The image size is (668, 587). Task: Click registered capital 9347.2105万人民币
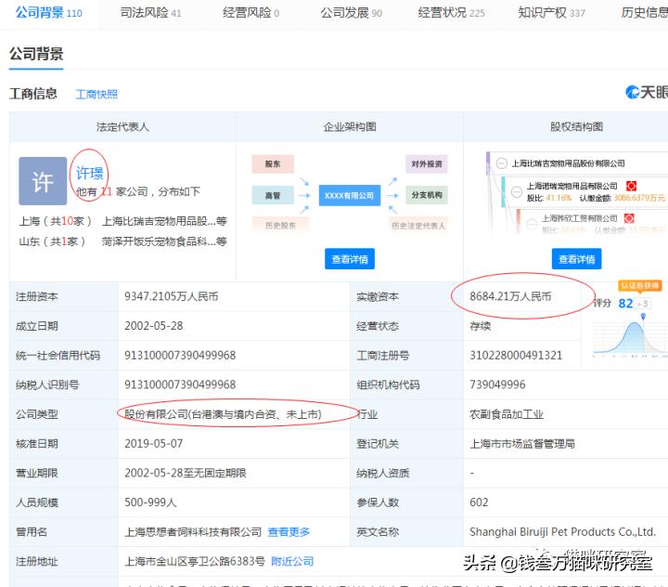(172, 296)
